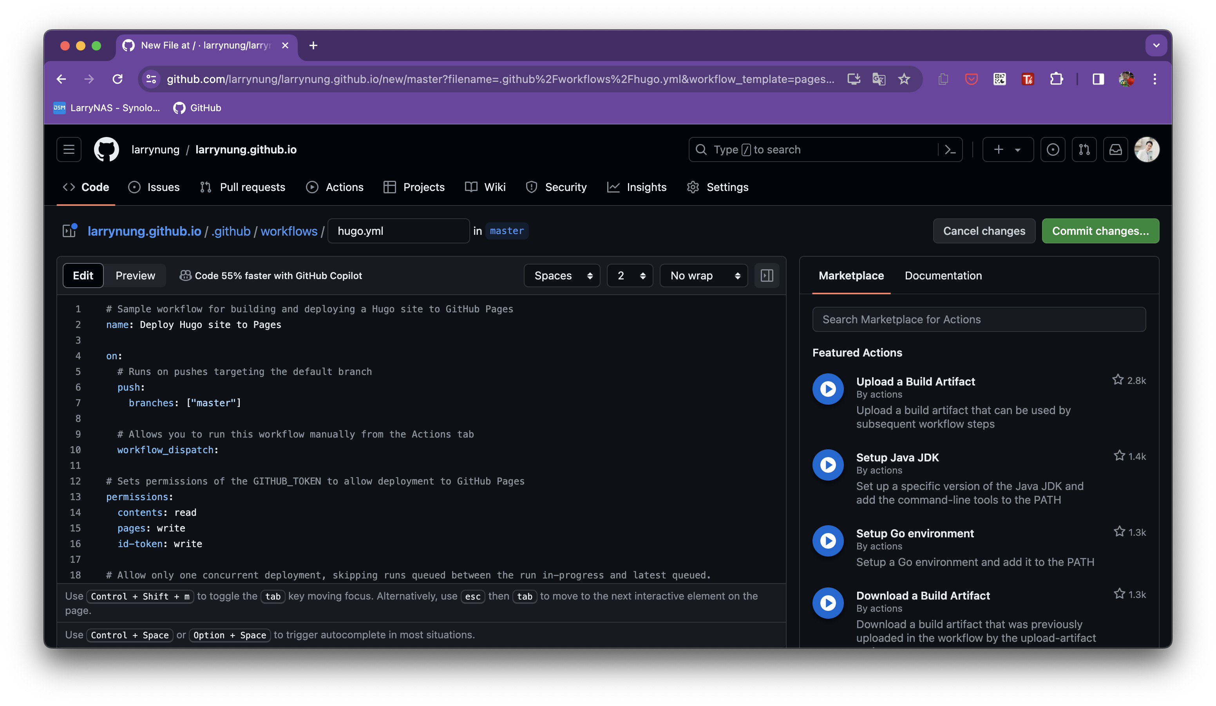Click the workflows breadcrumb link

click(289, 231)
